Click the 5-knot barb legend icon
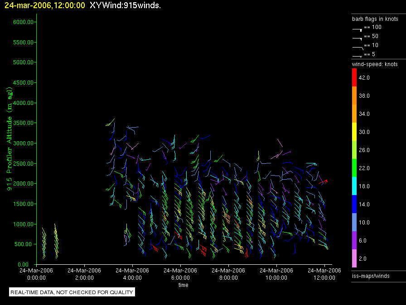Screen dimensions: 406x305 point(358,55)
